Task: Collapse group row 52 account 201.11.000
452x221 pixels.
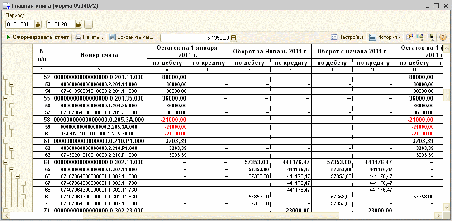Action: 5,77
